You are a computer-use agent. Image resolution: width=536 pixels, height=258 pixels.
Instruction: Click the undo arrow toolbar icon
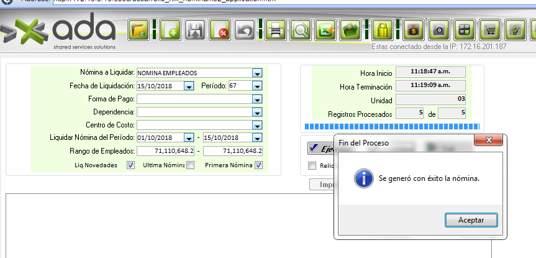click(245, 30)
